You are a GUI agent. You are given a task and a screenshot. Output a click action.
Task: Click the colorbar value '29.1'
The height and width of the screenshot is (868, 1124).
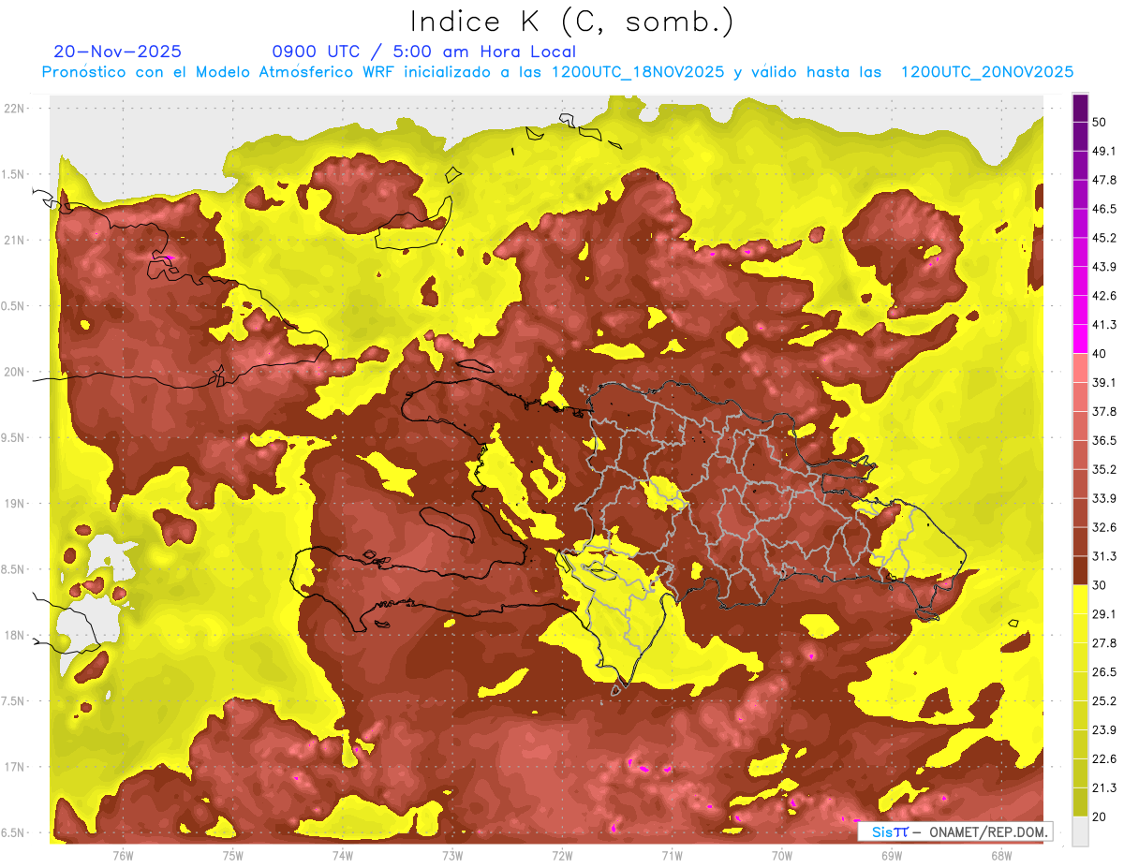(x=1104, y=614)
